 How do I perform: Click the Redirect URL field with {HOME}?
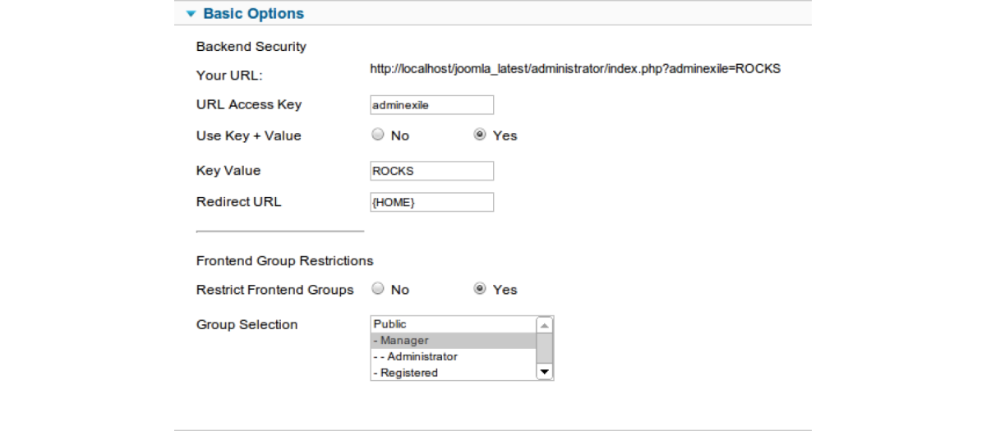pos(432,202)
